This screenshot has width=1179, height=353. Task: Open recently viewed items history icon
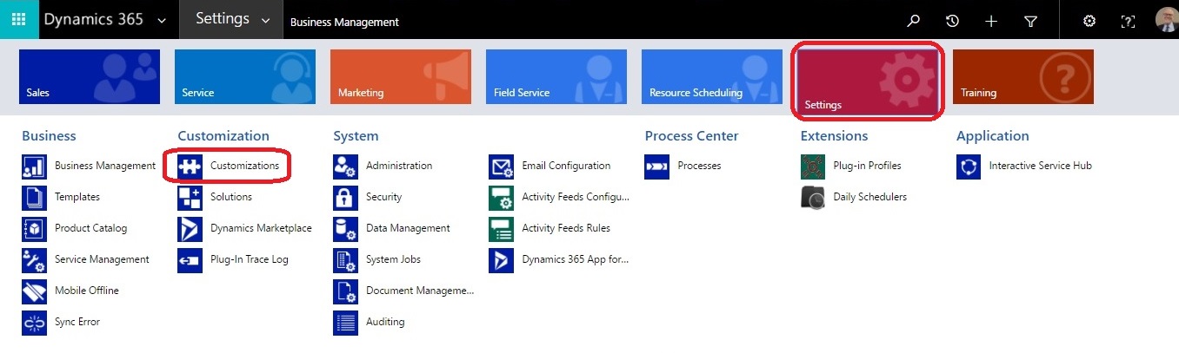[x=952, y=21]
